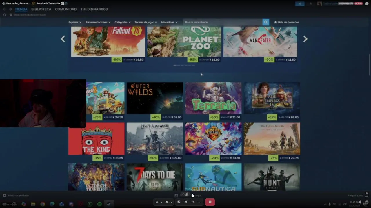Turn on the camera in call bar
Screen dimensions: 371x208
(167, 202)
